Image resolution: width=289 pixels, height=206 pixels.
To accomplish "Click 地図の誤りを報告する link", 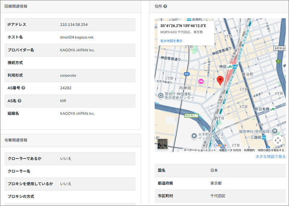I will tap(271, 150).
